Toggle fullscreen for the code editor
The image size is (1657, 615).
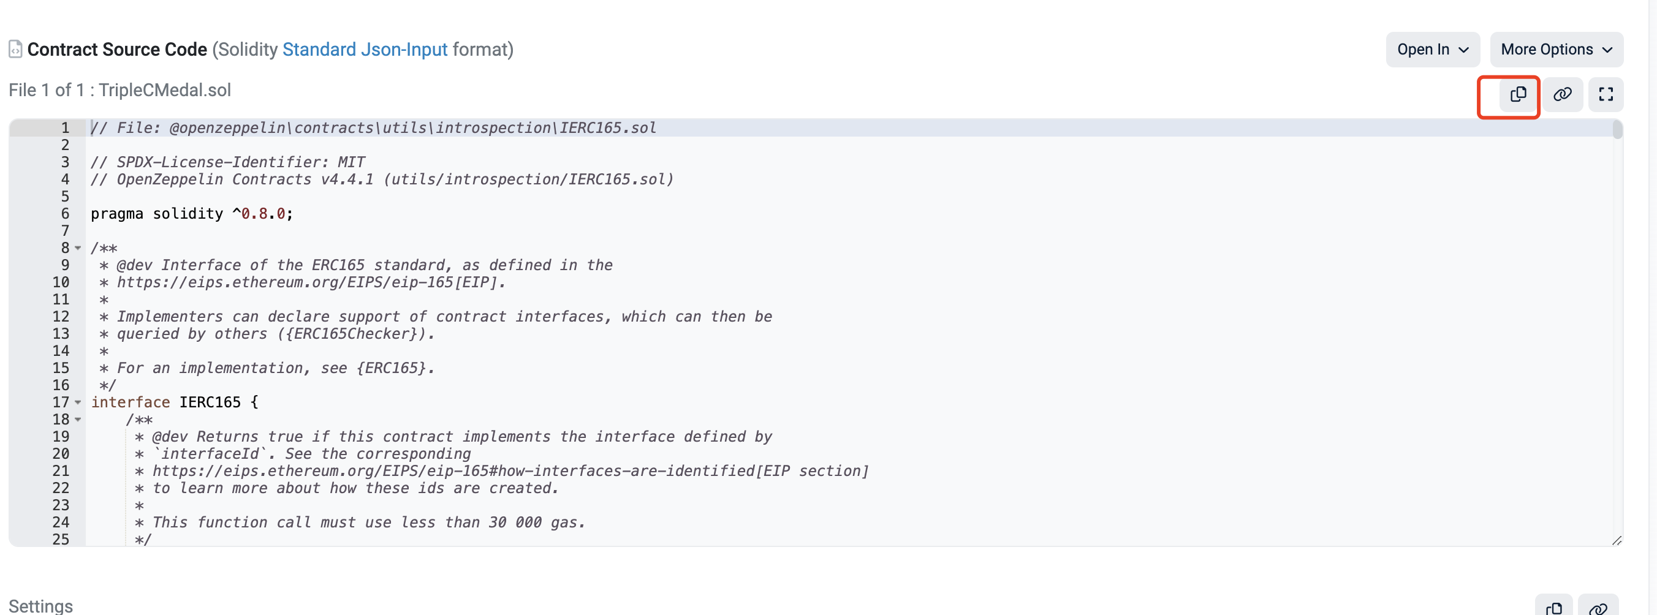coord(1606,94)
